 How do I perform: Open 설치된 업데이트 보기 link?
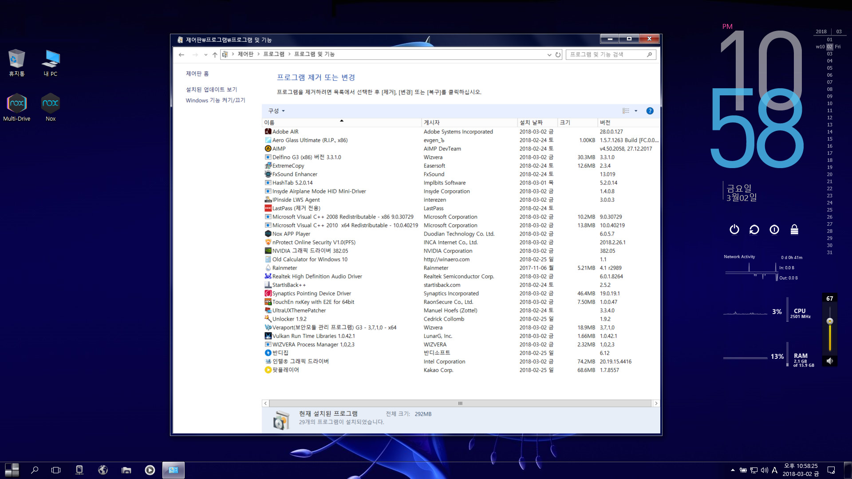coord(211,90)
